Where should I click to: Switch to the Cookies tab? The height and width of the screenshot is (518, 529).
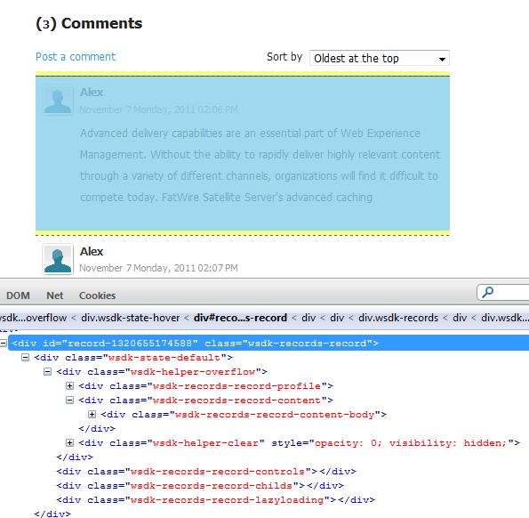pos(97,295)
